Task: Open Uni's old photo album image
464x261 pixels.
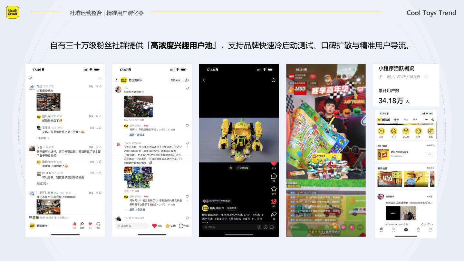Action: 138,106
